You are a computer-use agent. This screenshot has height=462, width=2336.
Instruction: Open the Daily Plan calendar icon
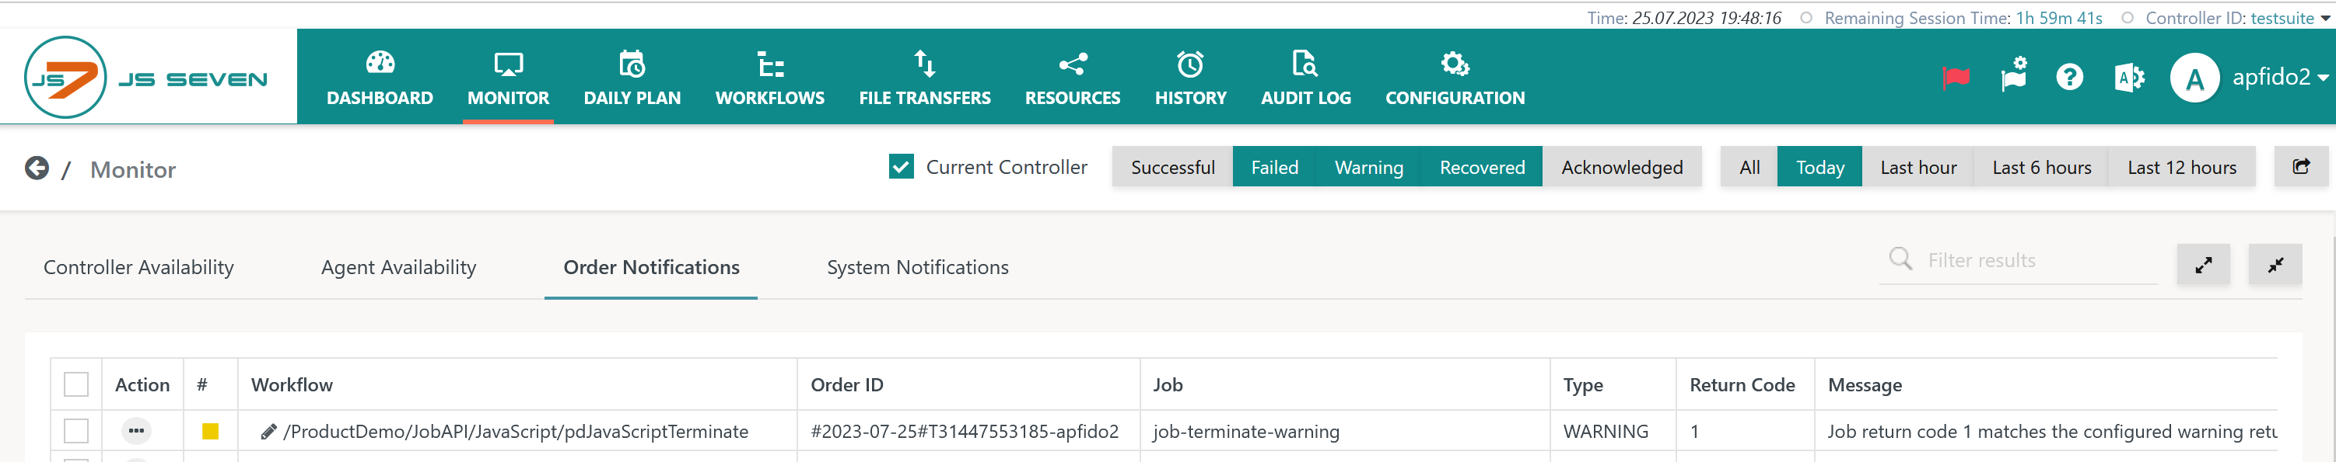tap(632, 64)
